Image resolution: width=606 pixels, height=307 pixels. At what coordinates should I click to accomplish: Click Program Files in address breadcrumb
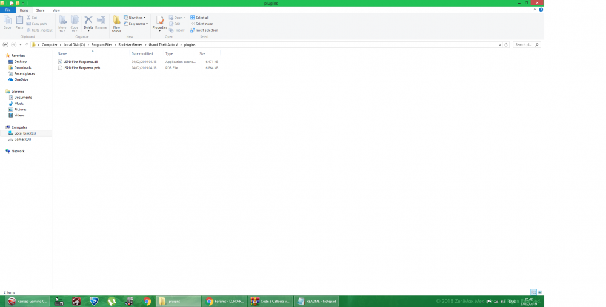(102, 44)
